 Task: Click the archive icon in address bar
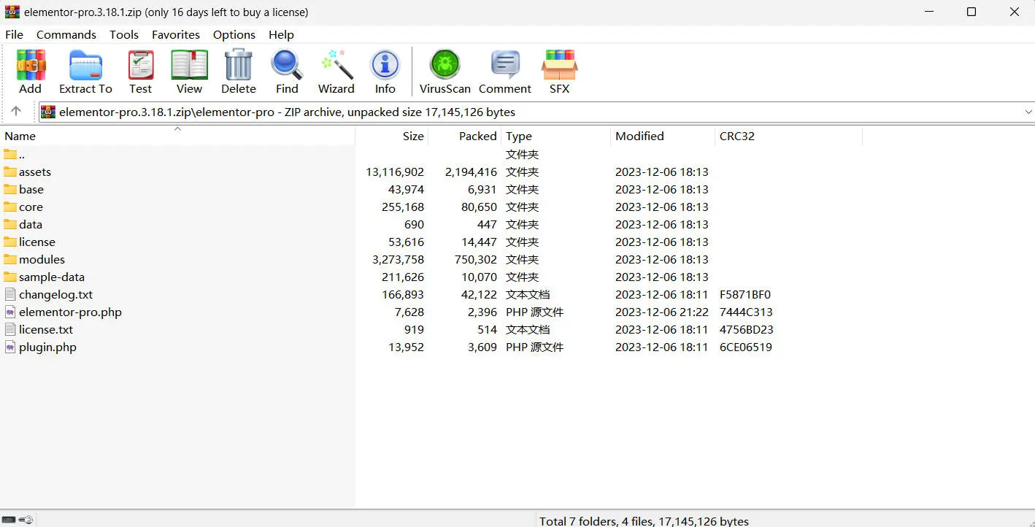[48, 112]
